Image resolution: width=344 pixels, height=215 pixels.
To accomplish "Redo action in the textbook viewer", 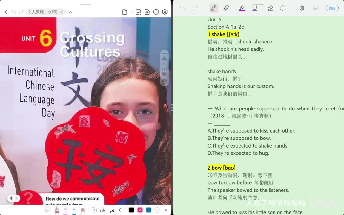I will [x=21, y=12].
